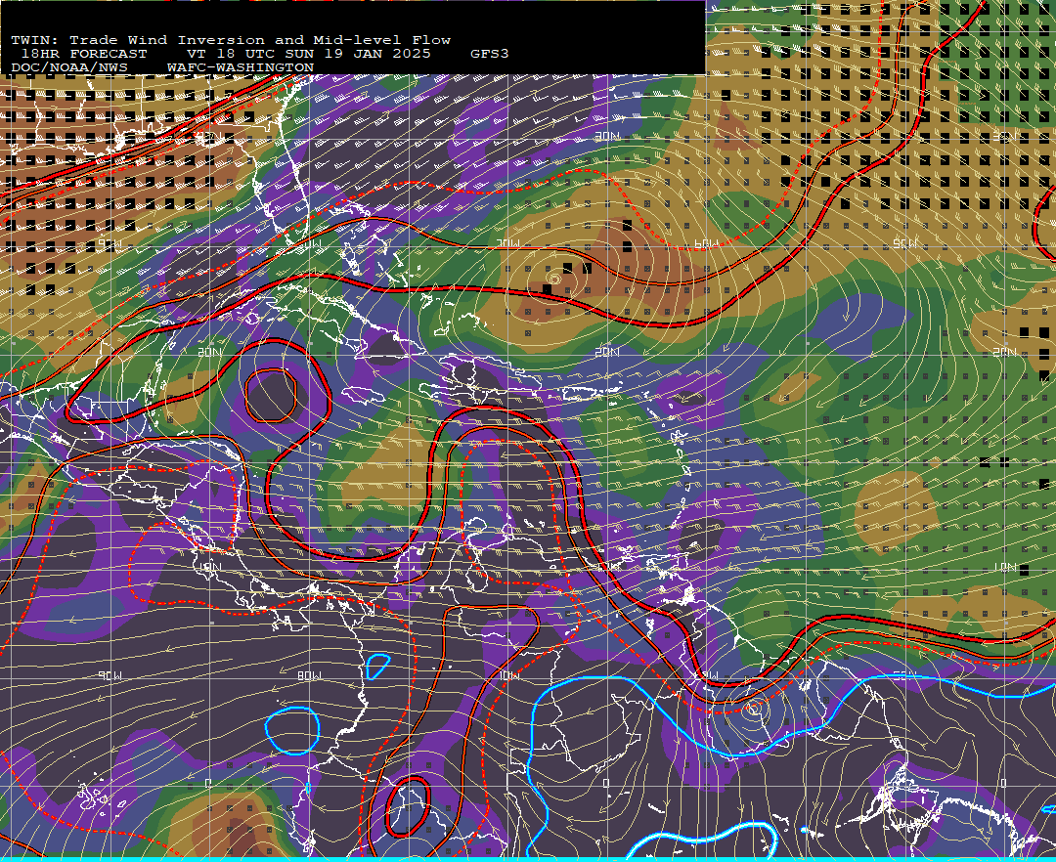The width and height of the screenshot is (1056, 862).
Task: Select the 'DOC/NOAA/NWS' source text
Action: click(x=69, y=68)
